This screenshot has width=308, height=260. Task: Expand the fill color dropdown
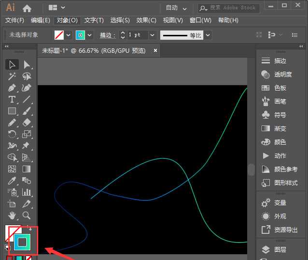coord(68,35)
